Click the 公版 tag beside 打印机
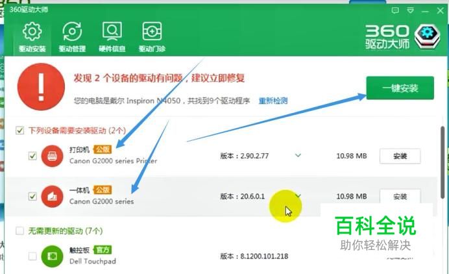The width and height of the screenshot is (449, 274). pos(103,149)
